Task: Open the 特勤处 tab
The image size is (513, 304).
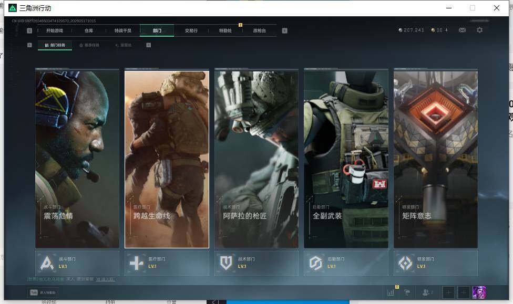Action: click(225, 30)
